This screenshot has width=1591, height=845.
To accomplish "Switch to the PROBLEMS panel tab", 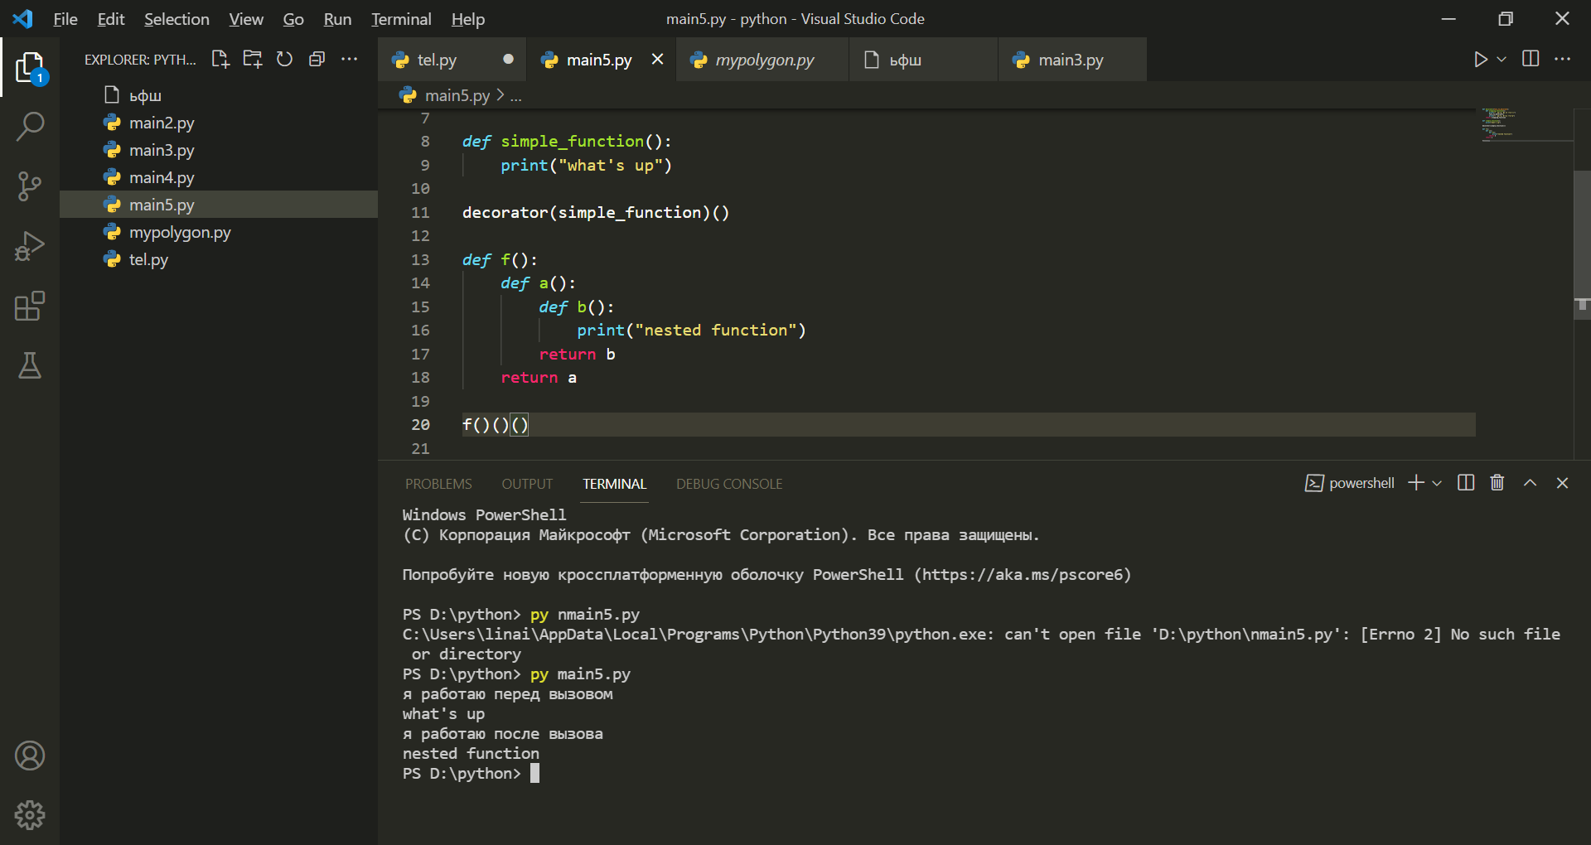I will [438, 484].
